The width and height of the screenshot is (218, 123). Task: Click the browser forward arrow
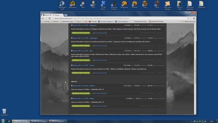[46, 18]
